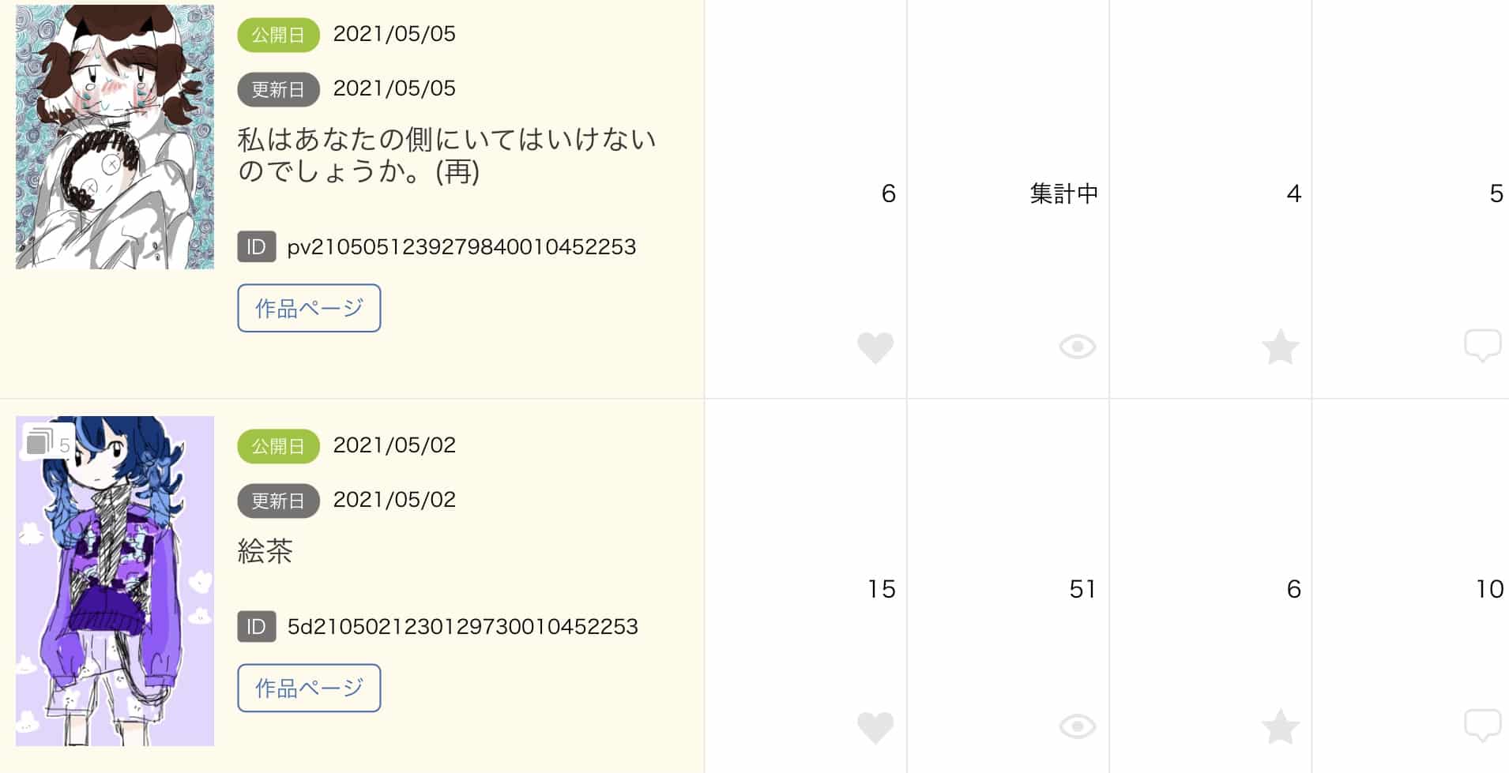Click the comment bubble icon in the first row
This screenshot has width=1509, height=773.
(x=1482, y=345)
